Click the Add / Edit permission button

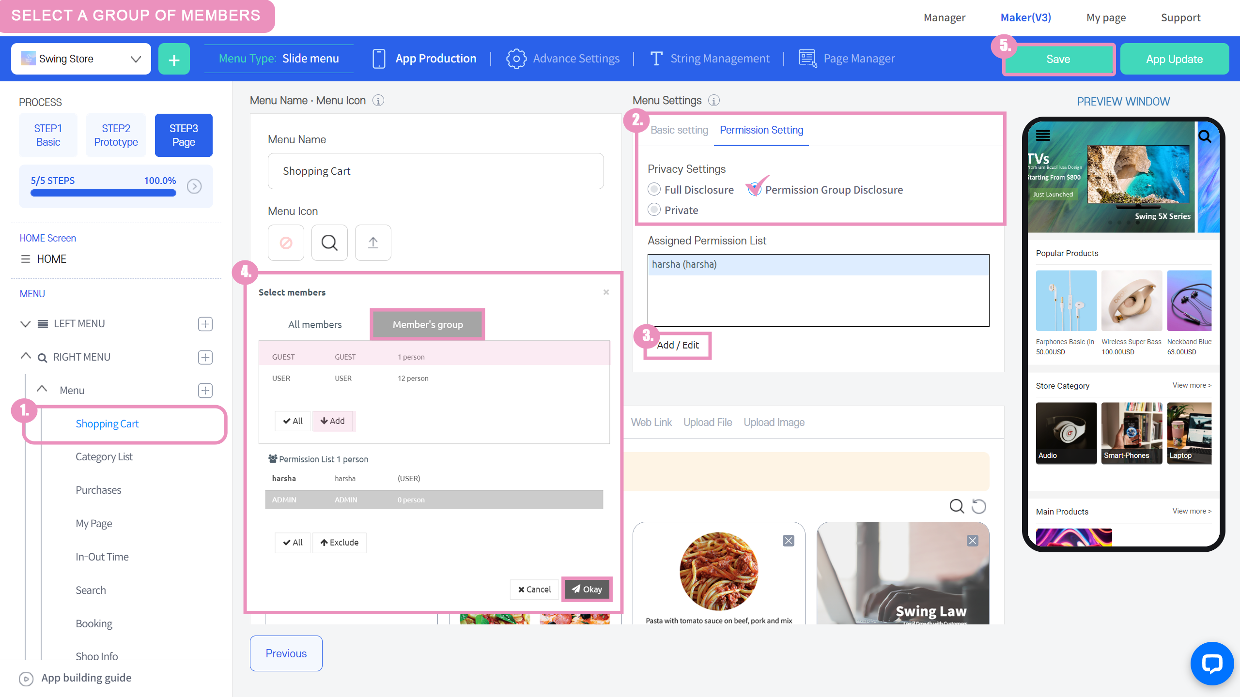coord(678,345)
